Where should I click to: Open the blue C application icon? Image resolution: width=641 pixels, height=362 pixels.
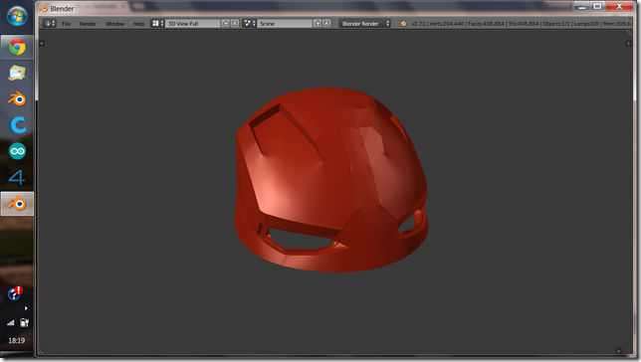pos(17,125)
